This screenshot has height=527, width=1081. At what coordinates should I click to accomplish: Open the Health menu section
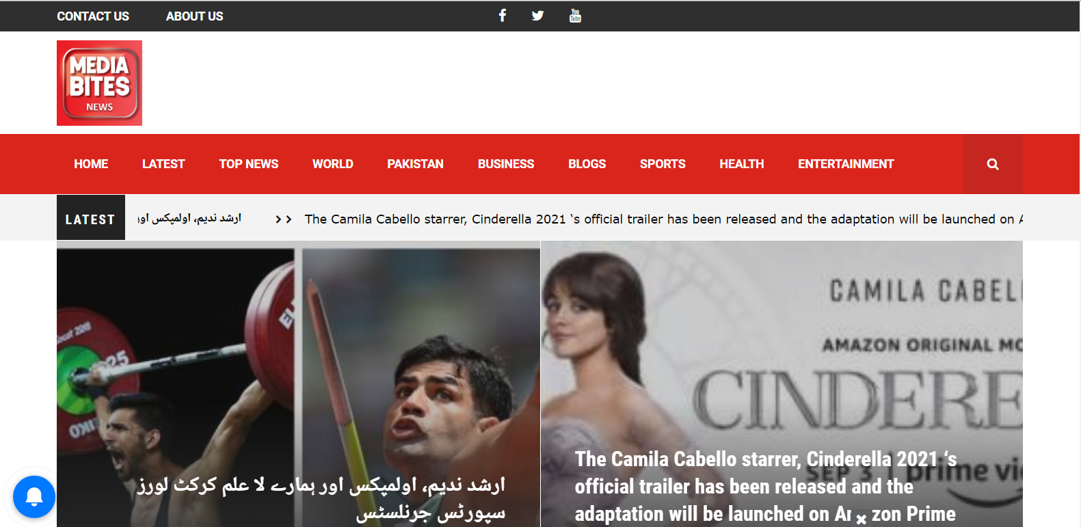pos(742,164)
